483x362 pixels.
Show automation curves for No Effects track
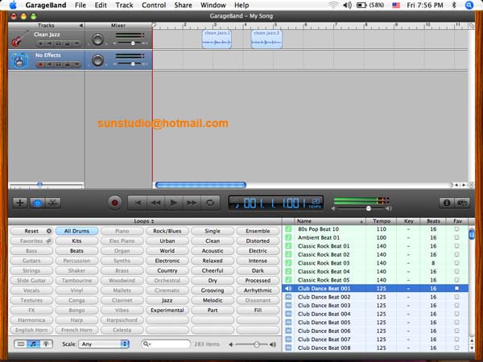pos(76,64)
